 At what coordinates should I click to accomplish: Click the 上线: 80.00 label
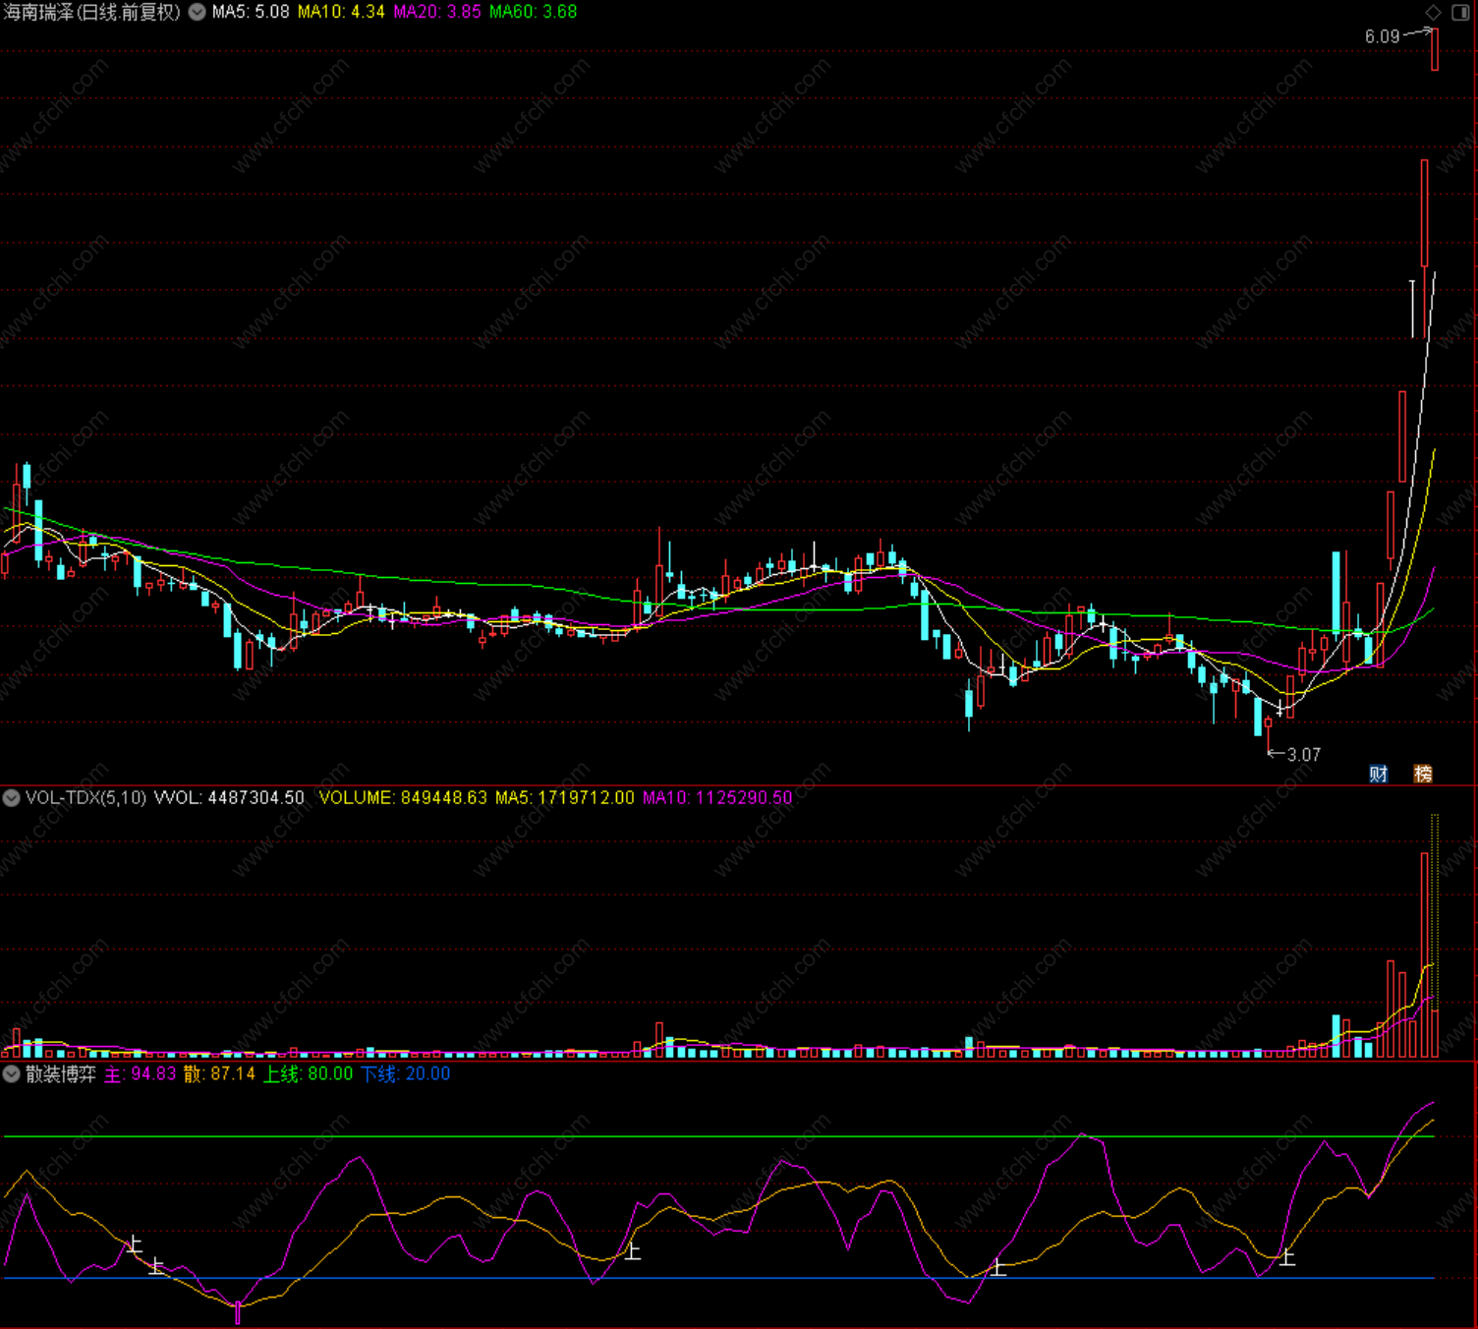[308, 1074]
